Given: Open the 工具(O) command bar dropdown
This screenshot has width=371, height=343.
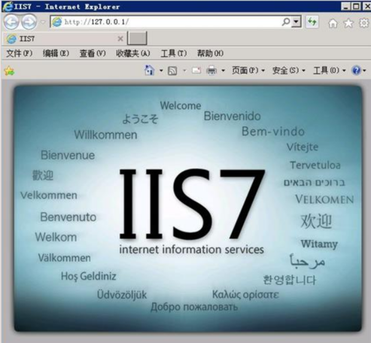Looking at the screenshot, I should click(330, 70).
